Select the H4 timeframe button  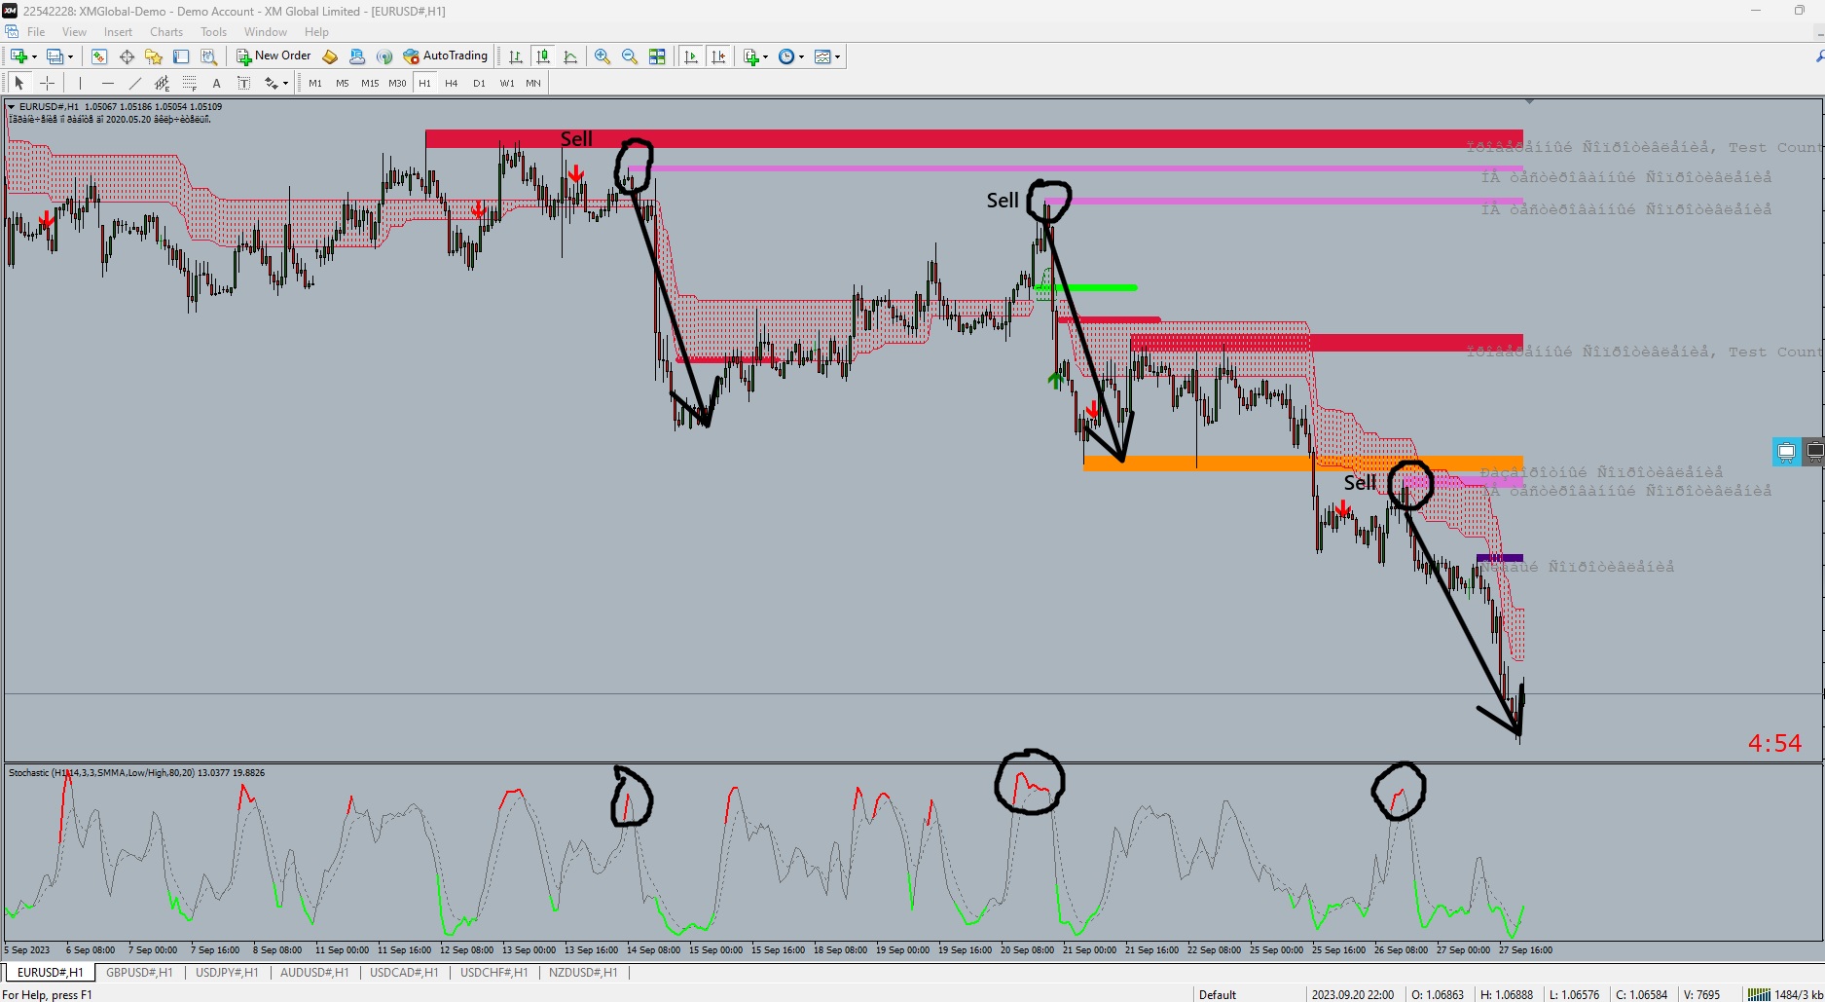coord(451,83)
